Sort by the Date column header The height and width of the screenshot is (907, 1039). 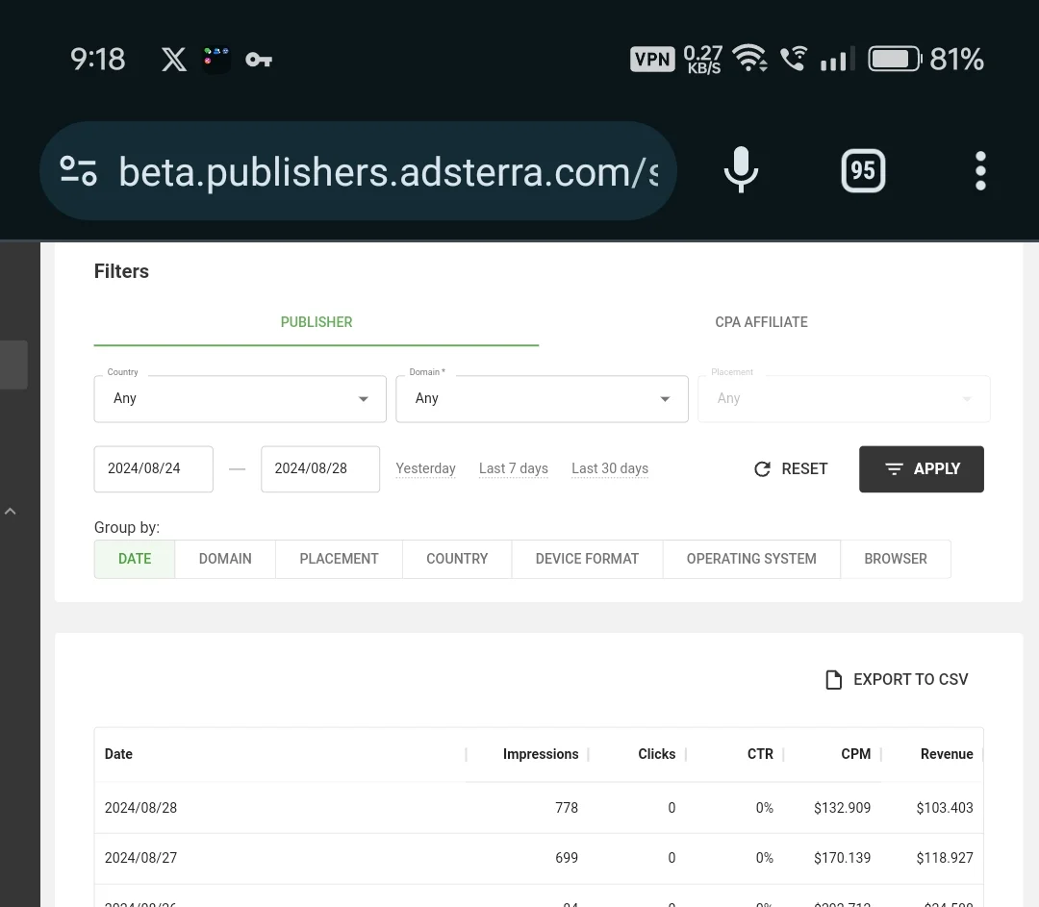[x=118, y=754]
